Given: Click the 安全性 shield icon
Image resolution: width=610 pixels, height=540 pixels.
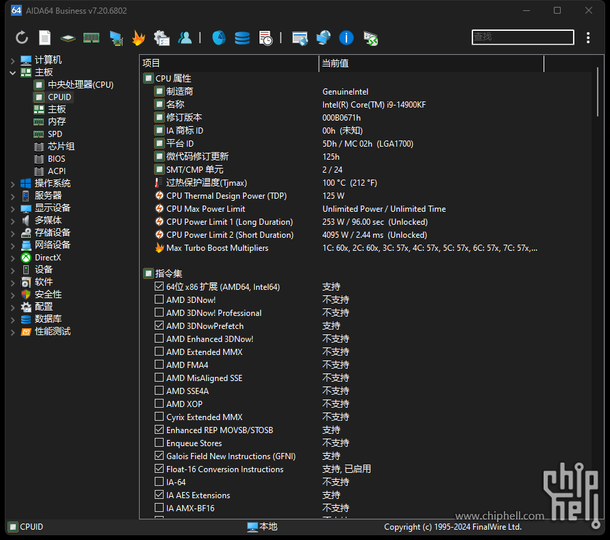Looking at the screenshot, I should pos(26,295).
